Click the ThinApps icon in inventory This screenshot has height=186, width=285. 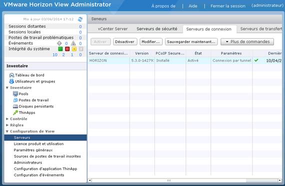click(x=15, y=112)
